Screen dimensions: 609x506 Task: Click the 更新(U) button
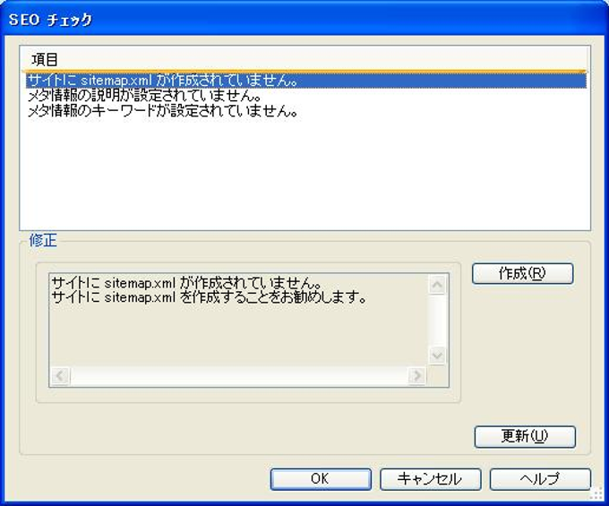tap(525, 436)
